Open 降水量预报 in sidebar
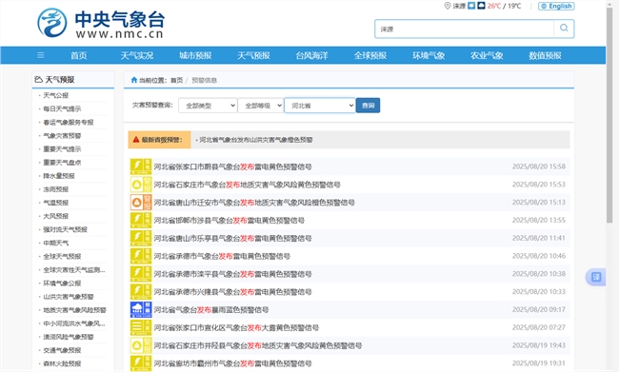 59,176
